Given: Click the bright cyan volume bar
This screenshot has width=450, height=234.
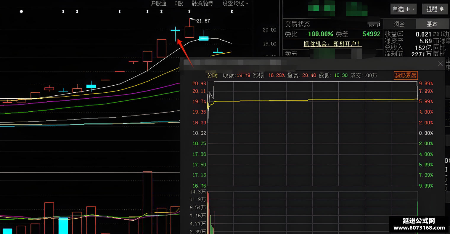Looking at the screenshot, I should point(63,225).
